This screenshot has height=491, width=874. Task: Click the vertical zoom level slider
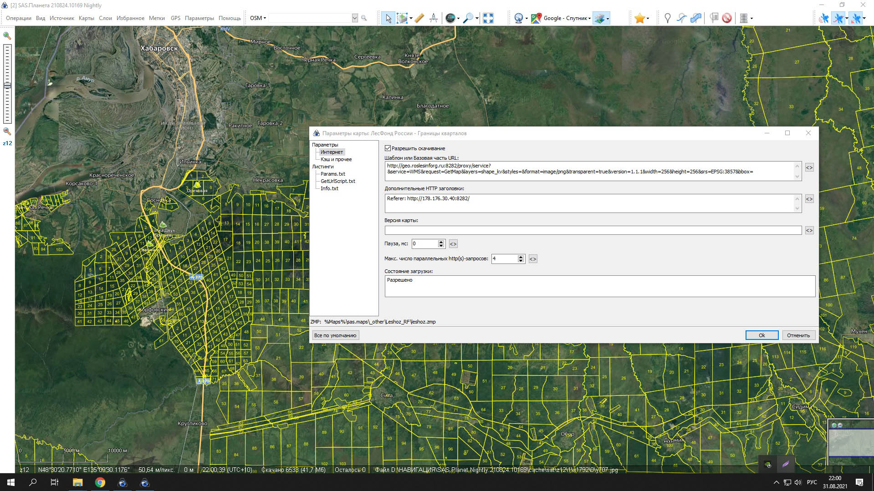tap(7, 84)
